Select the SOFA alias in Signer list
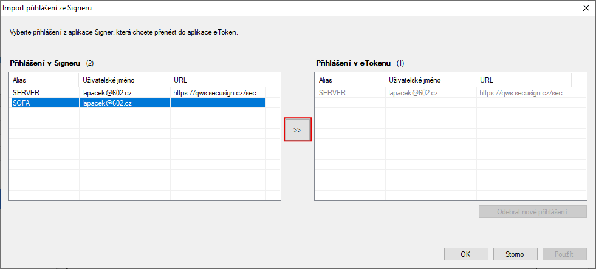Screen dimensions: 596x269 point(21,103)
